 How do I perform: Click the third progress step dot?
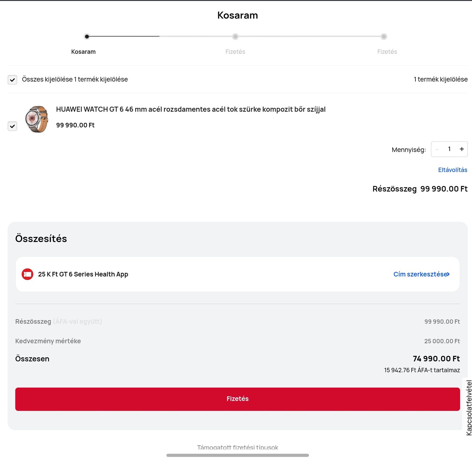click(384, 37)
